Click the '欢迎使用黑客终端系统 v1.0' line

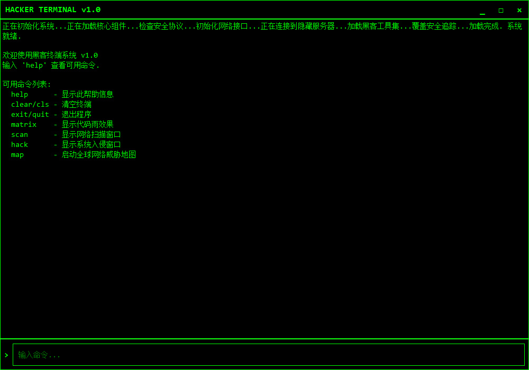tap(50, 55)
